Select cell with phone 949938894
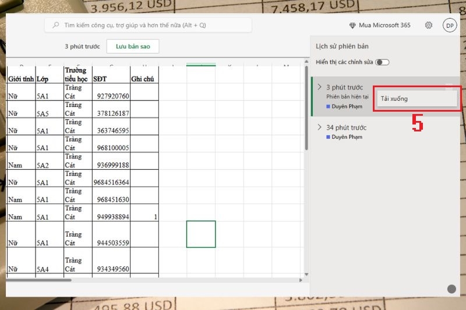Viewport: 466px width, 310px height. click(111, 212)
